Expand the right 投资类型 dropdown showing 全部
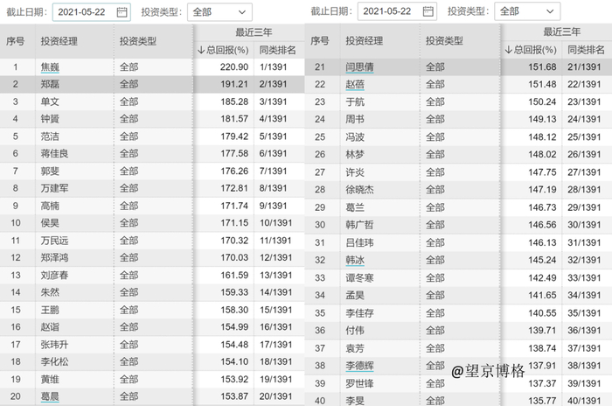This screenshot has width=612, height=406. [x=527, y=11]
